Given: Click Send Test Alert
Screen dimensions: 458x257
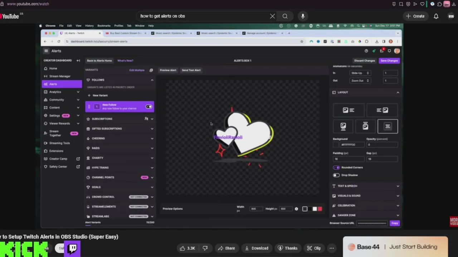Looking at the screenshot, I should click(x=191, y=70).
